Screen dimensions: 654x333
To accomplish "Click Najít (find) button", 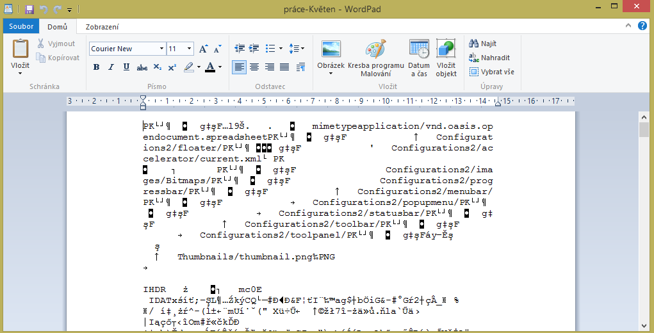I will pos(483,44).
